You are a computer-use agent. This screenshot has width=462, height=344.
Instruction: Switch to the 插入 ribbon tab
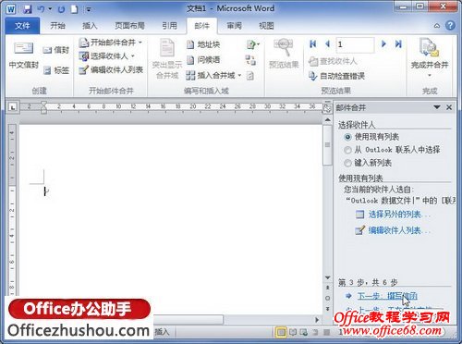point(90,26)
